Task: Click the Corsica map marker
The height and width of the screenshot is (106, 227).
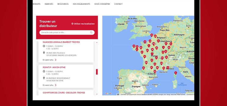Action: pyautogui.click(x=176, y=73)
